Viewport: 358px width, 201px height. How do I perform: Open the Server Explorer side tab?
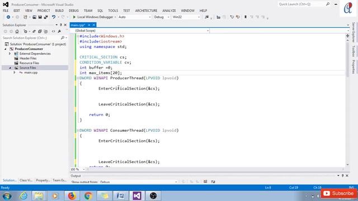354,32
